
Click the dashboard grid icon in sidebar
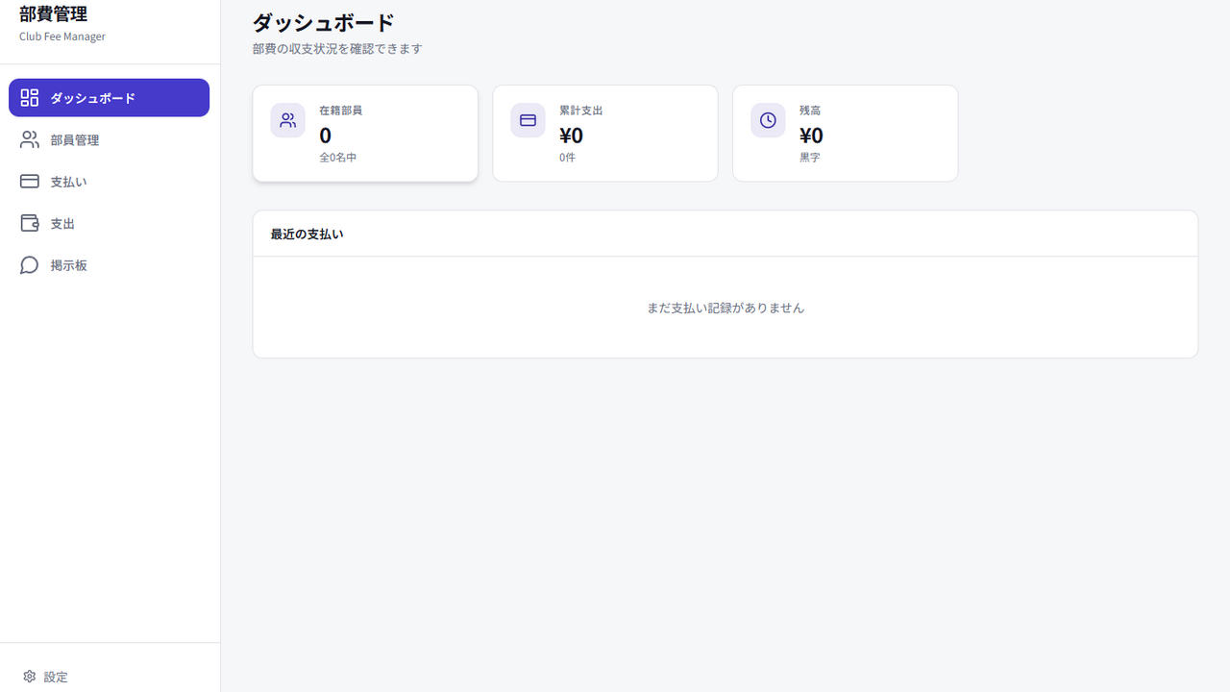click(x=30, y=98)
